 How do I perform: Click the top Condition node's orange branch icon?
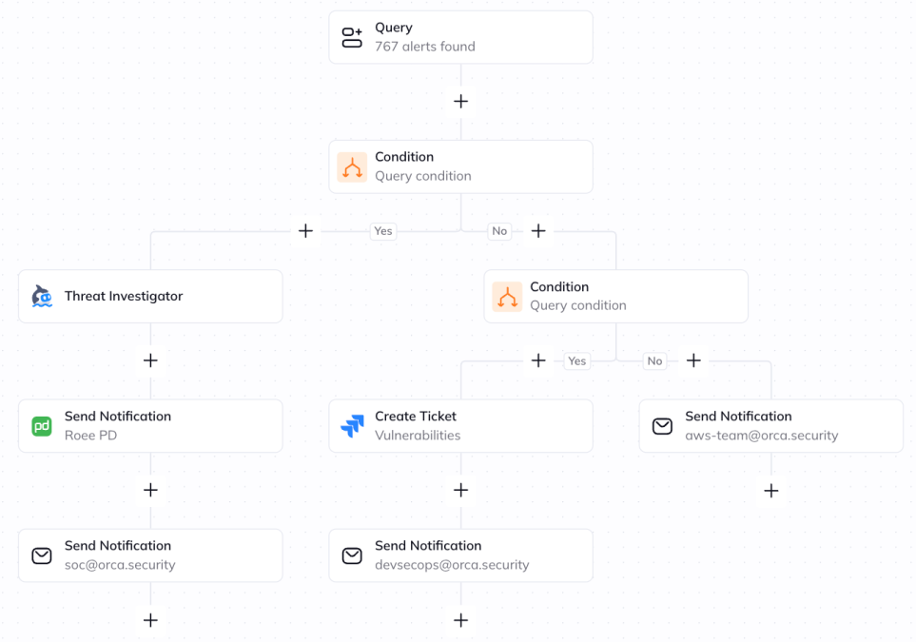coord(352,167)
